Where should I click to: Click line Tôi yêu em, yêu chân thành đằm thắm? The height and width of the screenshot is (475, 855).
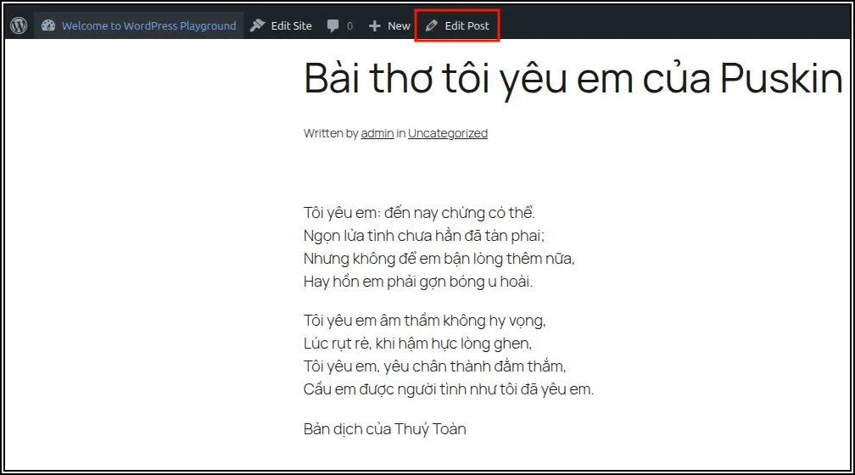[434, 366]
